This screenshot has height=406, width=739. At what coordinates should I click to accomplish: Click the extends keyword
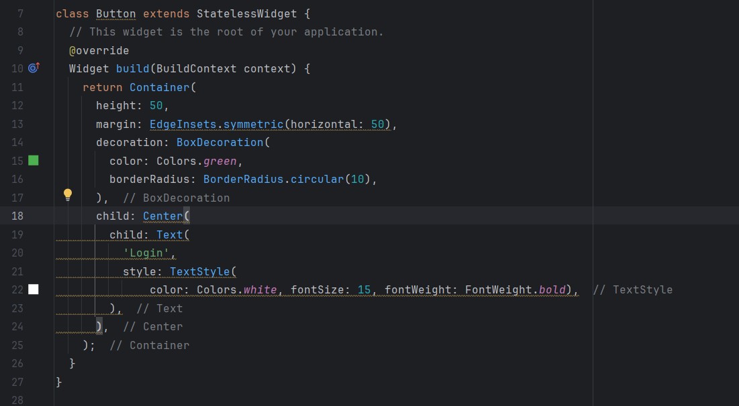(166, 14)
